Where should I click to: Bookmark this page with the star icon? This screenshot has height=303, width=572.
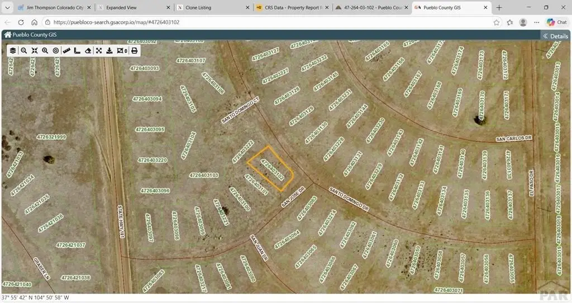click(x=497, y=22)
